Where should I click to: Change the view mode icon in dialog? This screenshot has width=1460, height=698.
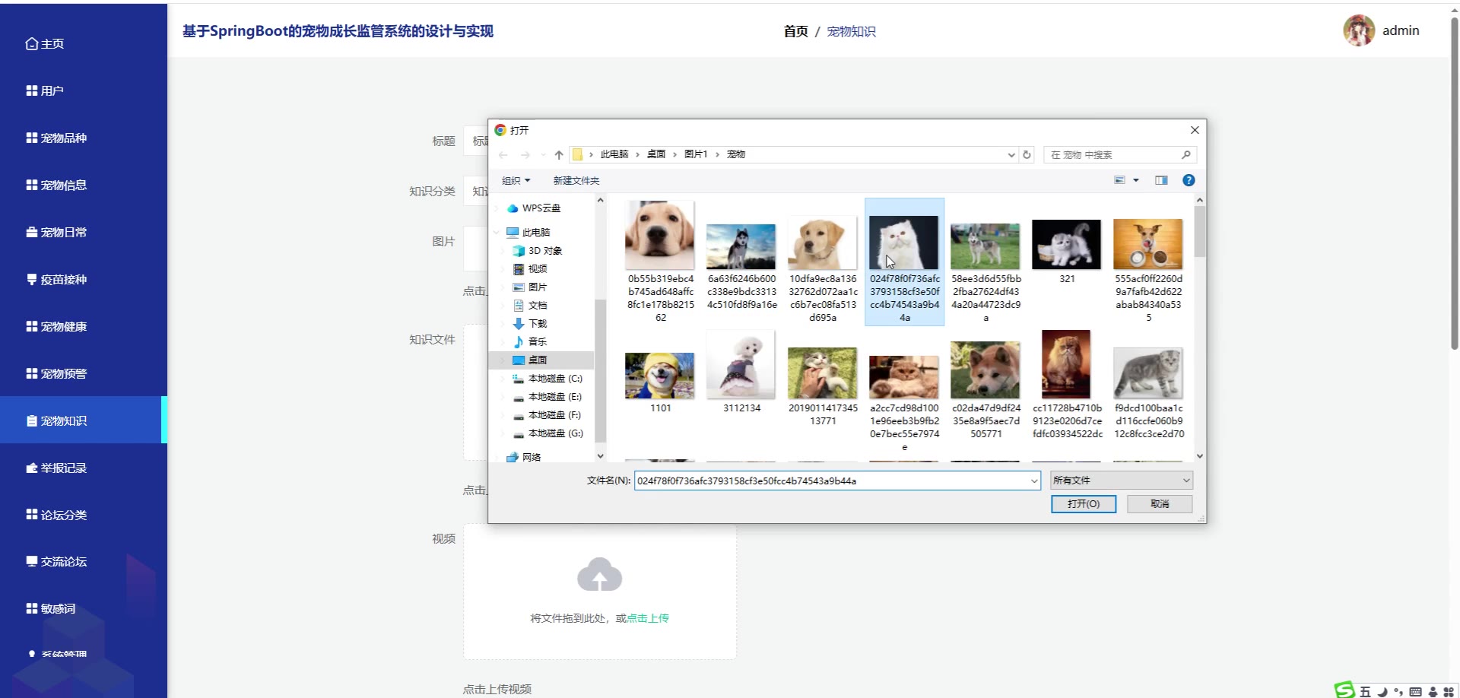[1119, 181]
